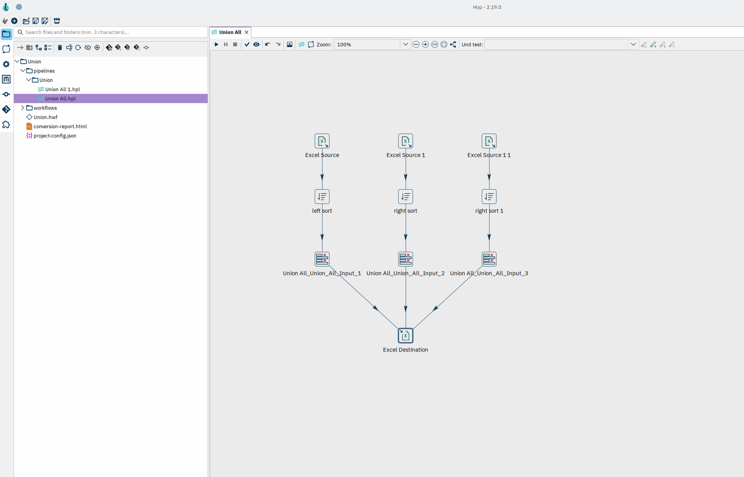Image resolution: width=744 pixels, height=477 pixels.
Task: Reset zoom to 100% icon
Action: pos(435,45)
